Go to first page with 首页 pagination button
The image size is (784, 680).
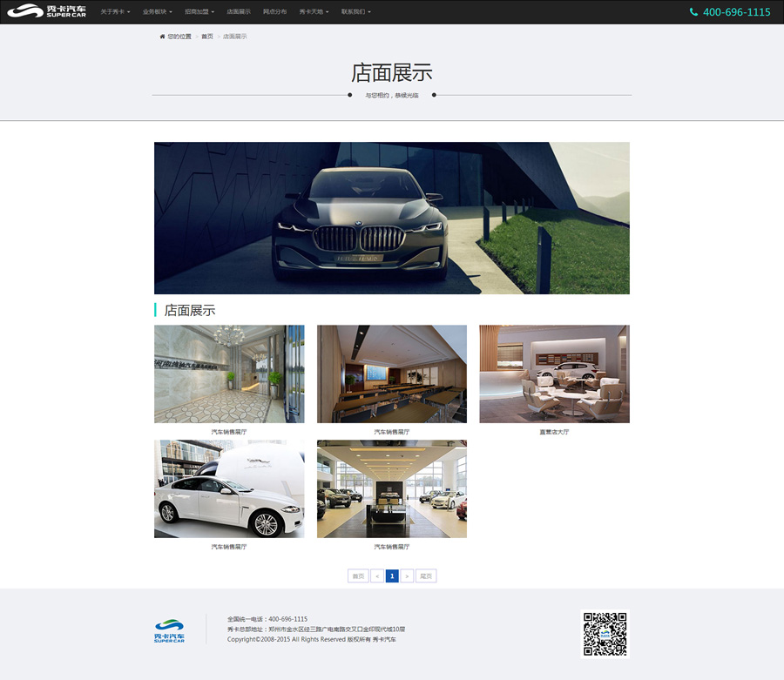pyautogui.click(x=358, y=576)
